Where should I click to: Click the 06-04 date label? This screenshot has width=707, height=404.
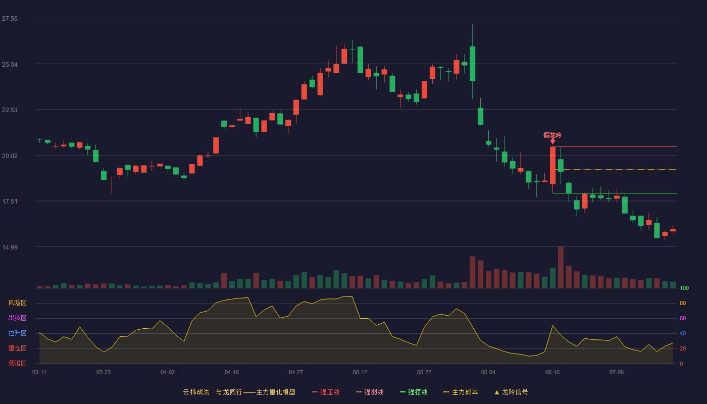point(488,372)
